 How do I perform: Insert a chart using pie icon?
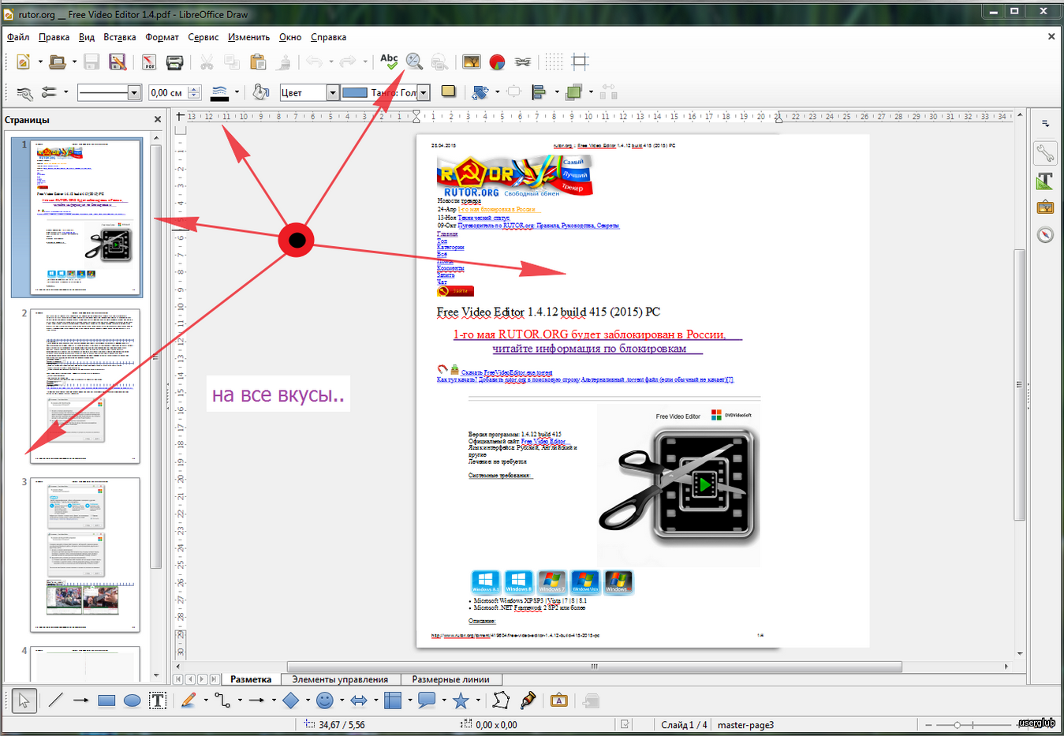[497, 62]
